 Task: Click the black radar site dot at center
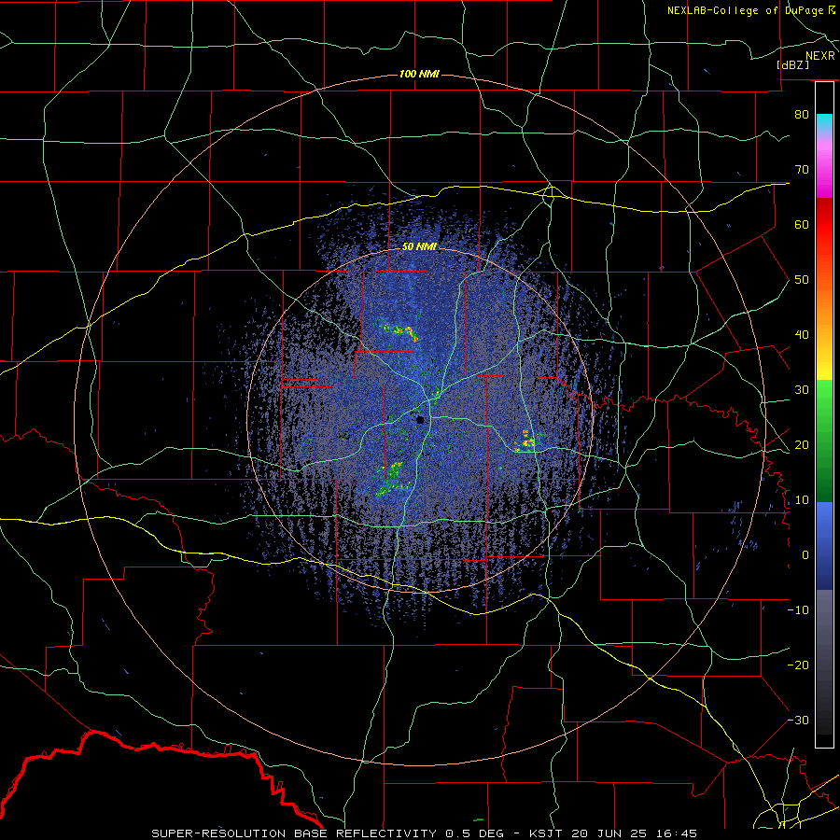coord(421,419)
